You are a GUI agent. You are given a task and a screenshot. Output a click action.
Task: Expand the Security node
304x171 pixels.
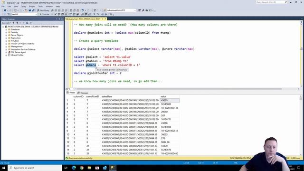click(6, 32)
